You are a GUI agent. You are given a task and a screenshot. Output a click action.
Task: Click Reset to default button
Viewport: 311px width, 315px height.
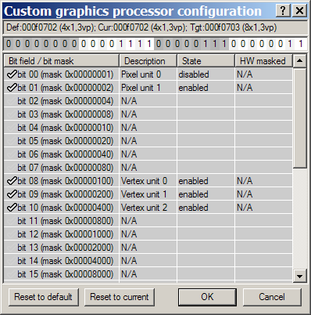coord(44,297)
